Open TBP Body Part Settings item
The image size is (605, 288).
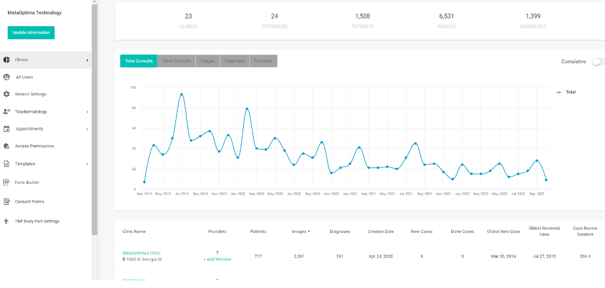pos(37,221)
